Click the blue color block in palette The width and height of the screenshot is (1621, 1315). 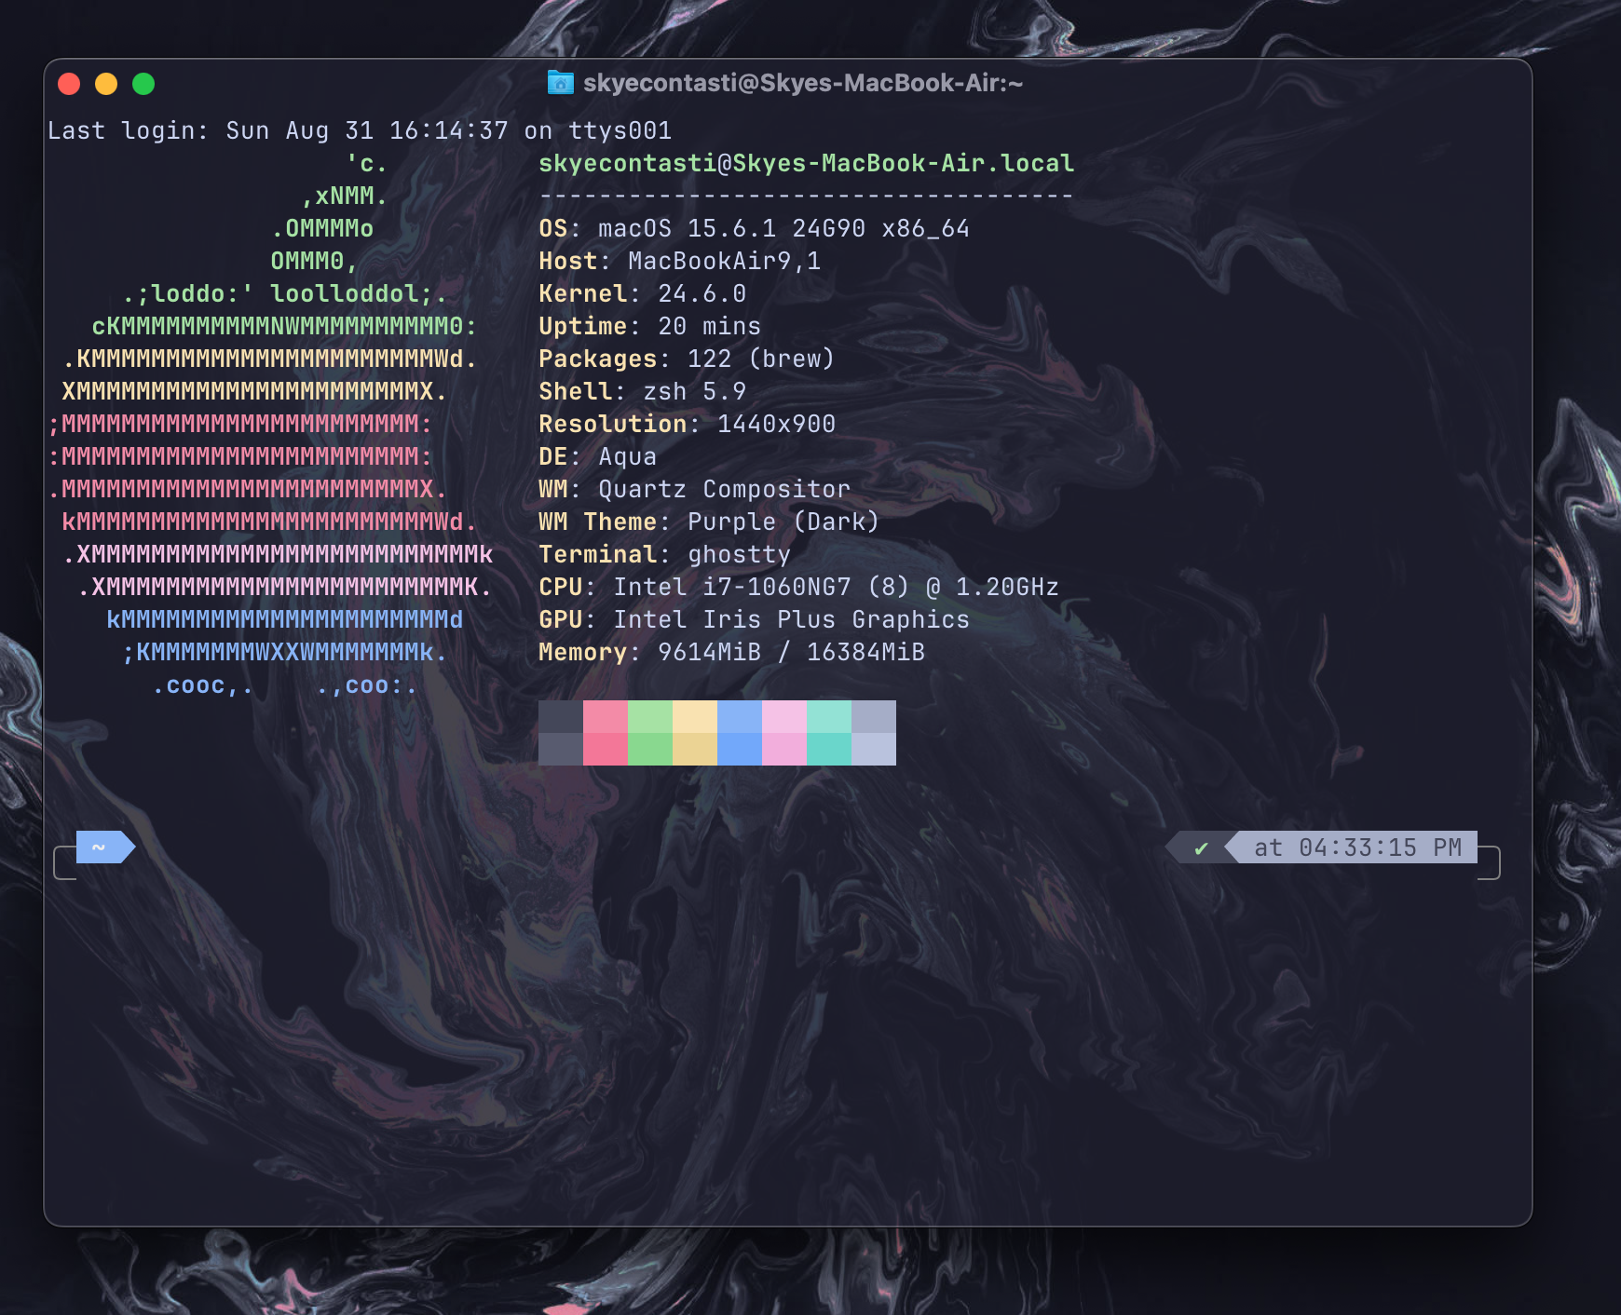(740, 733)
